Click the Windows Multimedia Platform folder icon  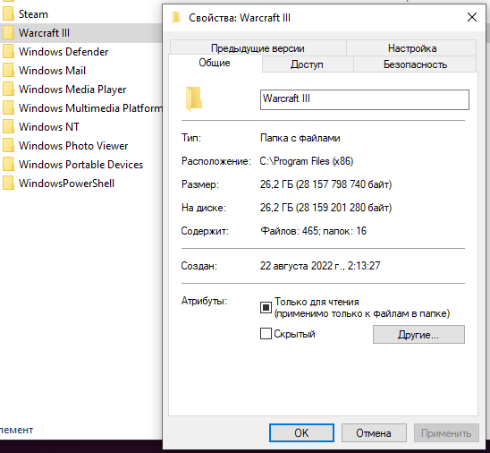coord(8,108)
